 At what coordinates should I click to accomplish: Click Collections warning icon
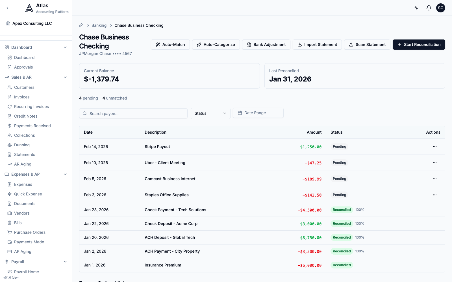(x=10, y=135)
